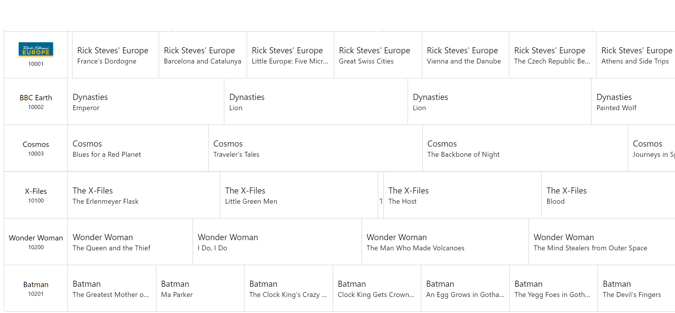Screen dimensions: 675x313
Task: Pick the Batman channel 10201
Action: tap(36, 288)
